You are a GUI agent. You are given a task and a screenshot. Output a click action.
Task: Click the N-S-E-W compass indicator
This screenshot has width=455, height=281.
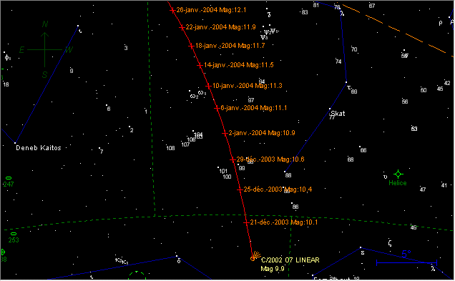pyautogui.click(x=44, y=49)
